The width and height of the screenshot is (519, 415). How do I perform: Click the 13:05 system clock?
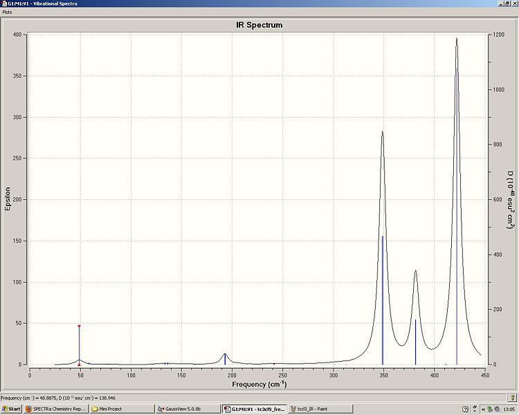[x=509, y=409]
